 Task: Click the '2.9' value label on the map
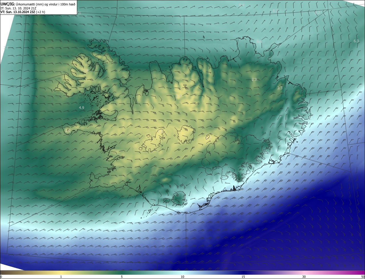[254, 79]
